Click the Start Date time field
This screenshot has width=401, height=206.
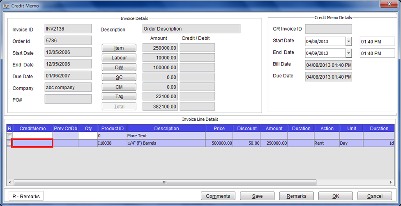tap(377, 41)
